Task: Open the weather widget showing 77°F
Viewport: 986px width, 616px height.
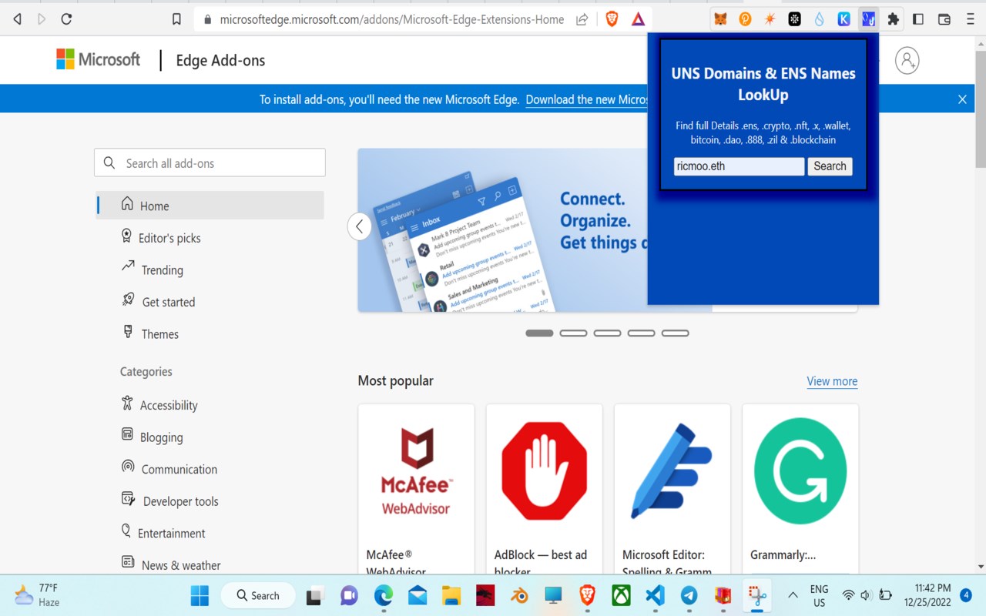Action: pyautogui.click(x=37, y=595)
